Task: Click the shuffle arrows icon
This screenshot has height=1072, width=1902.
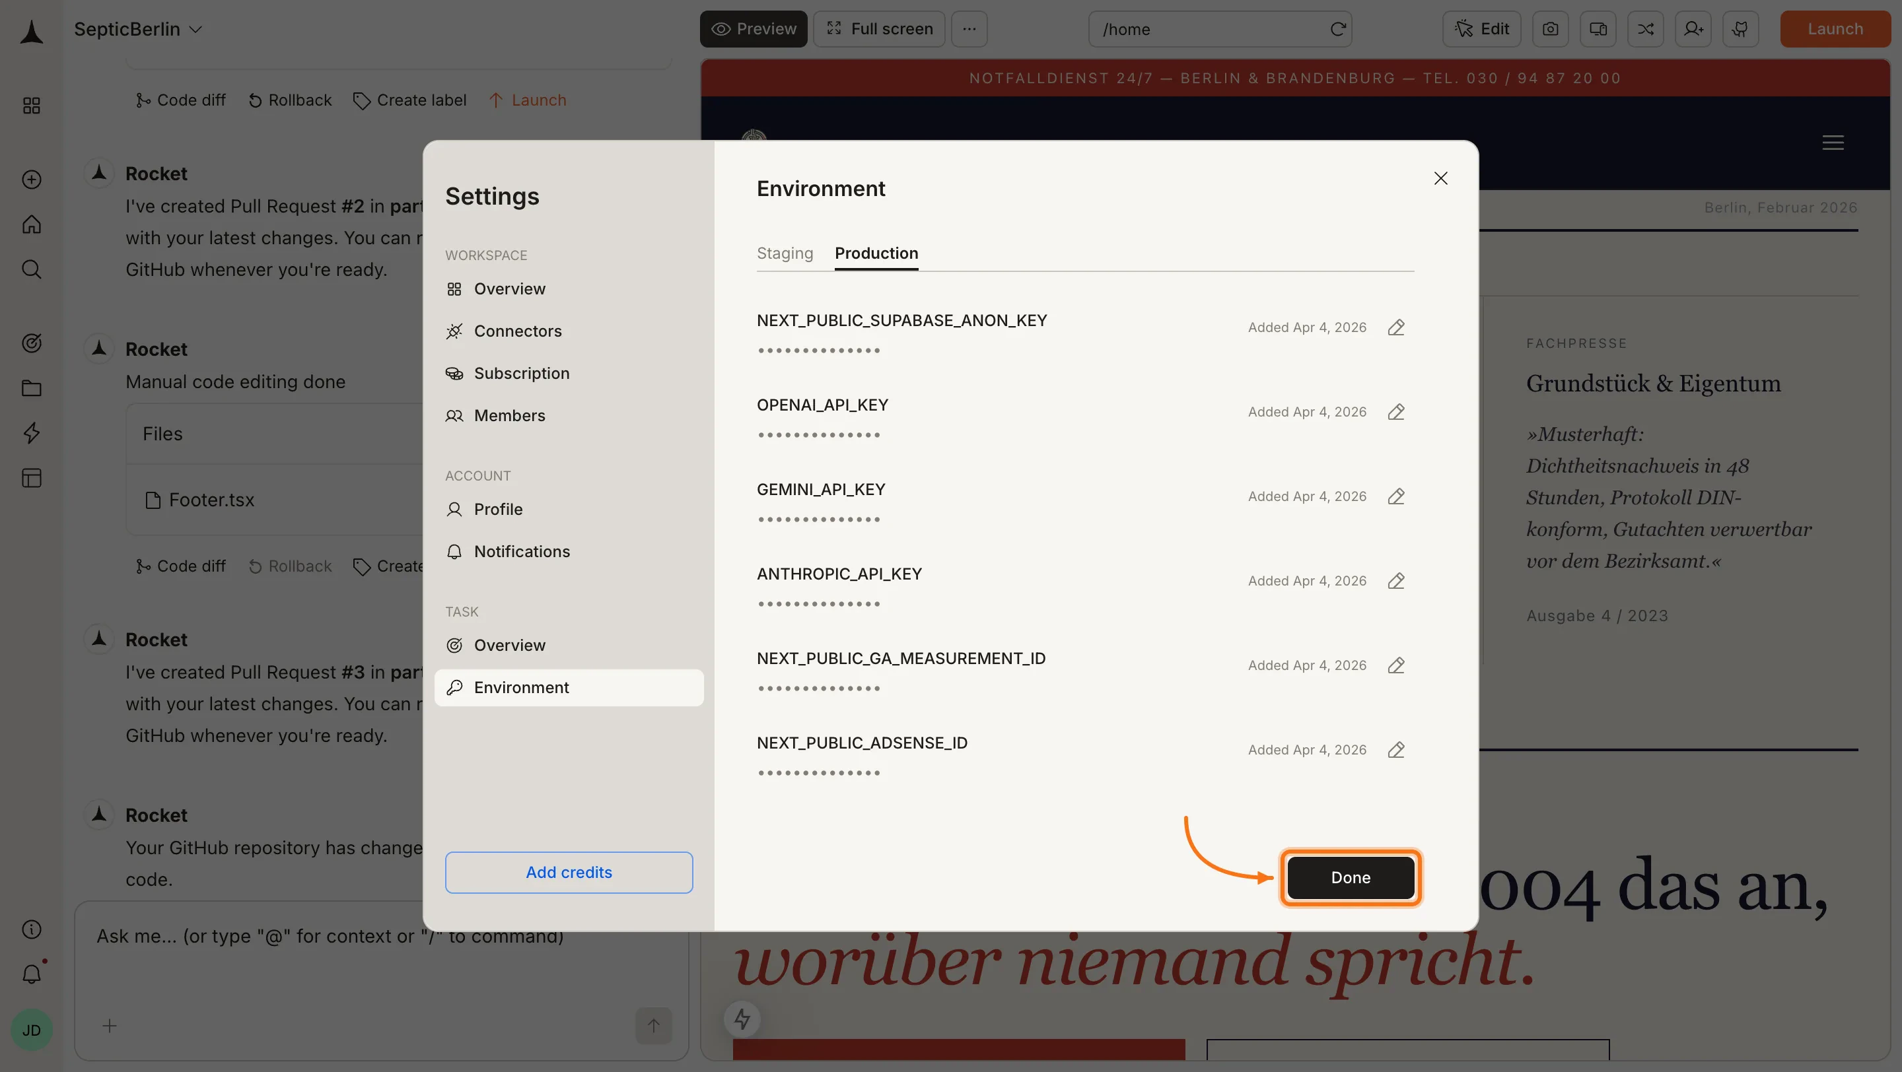Action: [1645, 29]
